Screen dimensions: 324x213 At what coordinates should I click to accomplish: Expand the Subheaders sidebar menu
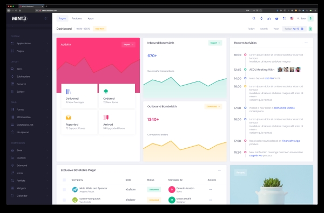point(29,77)
